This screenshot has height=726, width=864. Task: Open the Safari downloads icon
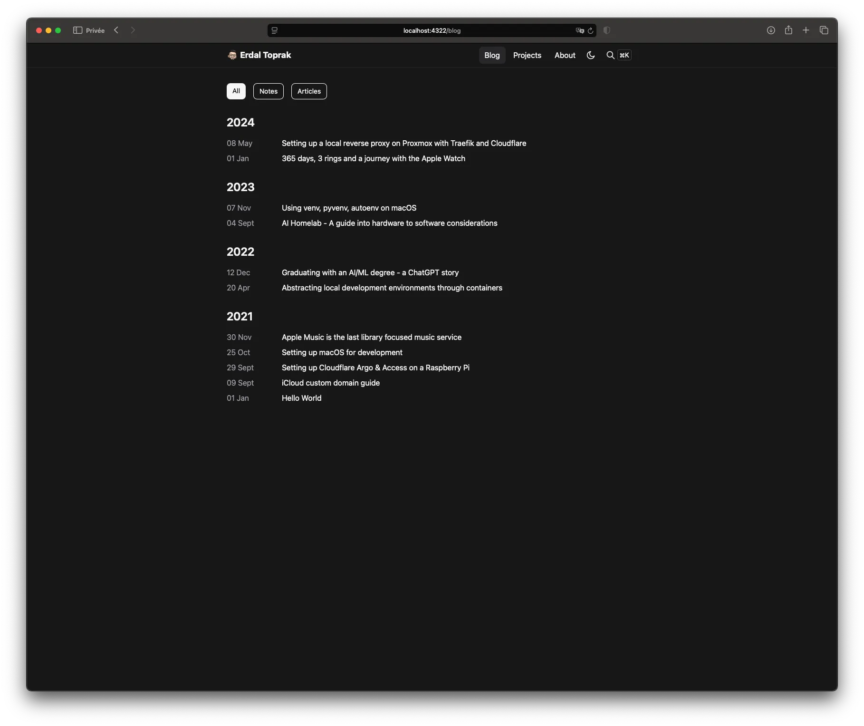click(771, 30)
